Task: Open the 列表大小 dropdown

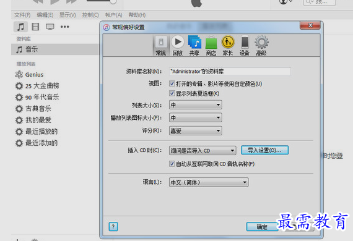Action: click(x=196, y=105)
